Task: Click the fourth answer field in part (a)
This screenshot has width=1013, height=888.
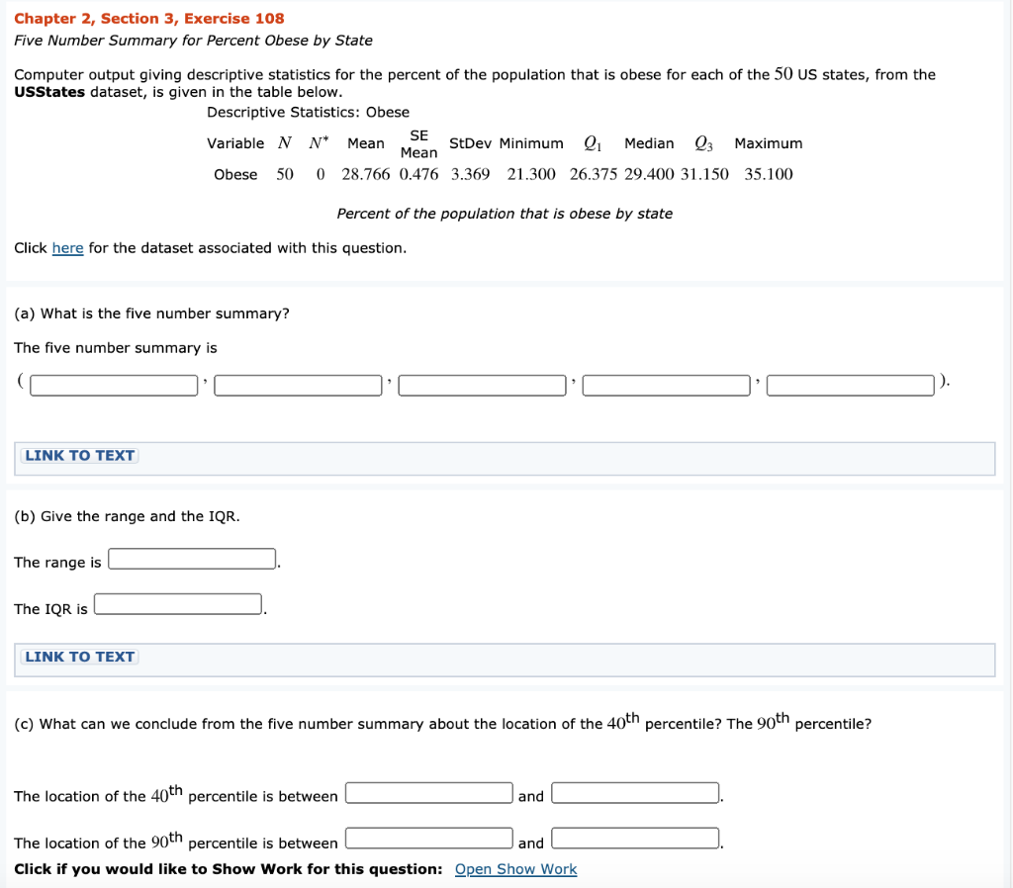Action: (666, 385)
